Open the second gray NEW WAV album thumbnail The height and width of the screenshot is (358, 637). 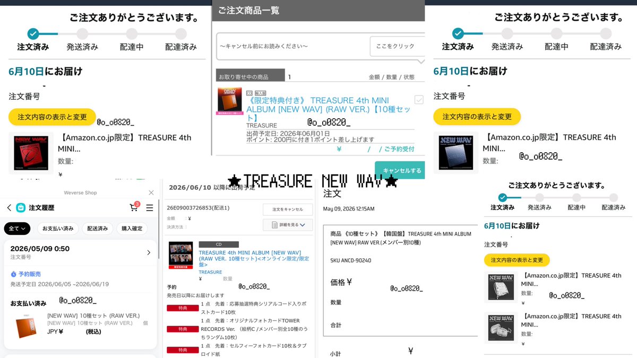501,328
